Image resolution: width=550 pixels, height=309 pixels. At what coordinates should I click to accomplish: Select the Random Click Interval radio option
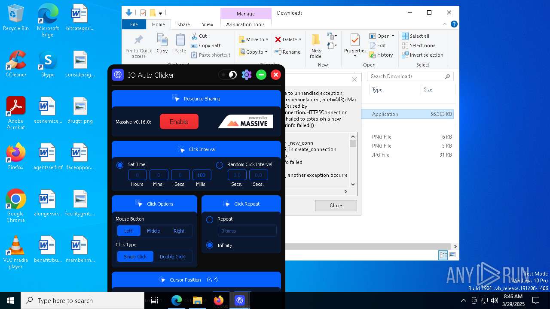(220, 165)
